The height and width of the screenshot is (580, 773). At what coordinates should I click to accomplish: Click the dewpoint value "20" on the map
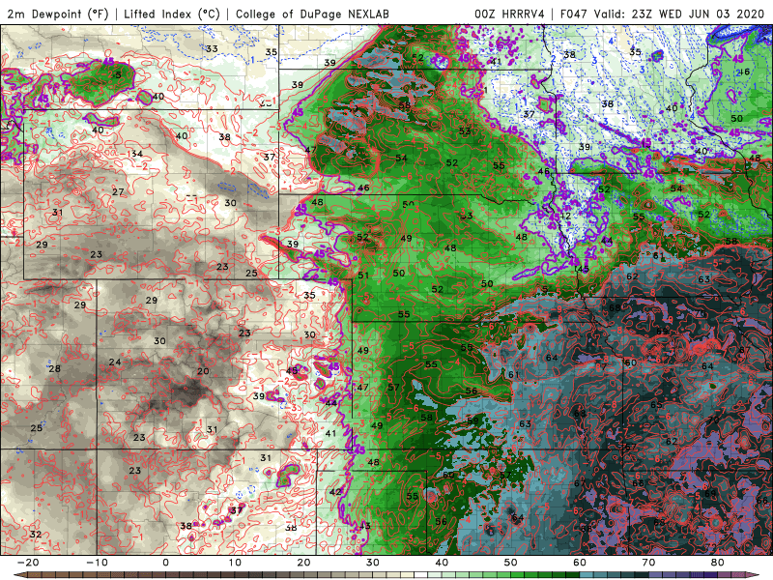[203, 371]
